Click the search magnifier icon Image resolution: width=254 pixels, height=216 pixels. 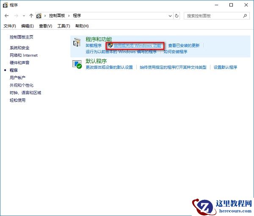(x=245, y=16)
